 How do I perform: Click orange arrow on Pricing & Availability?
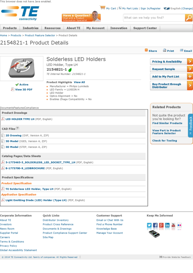coord(190,61)
